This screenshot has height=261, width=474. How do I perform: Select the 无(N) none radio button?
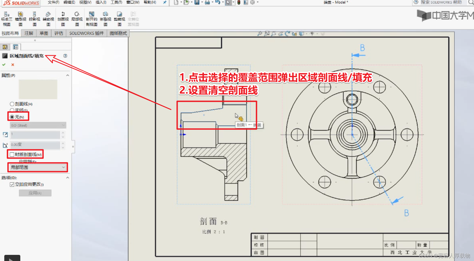coord(12,117)
